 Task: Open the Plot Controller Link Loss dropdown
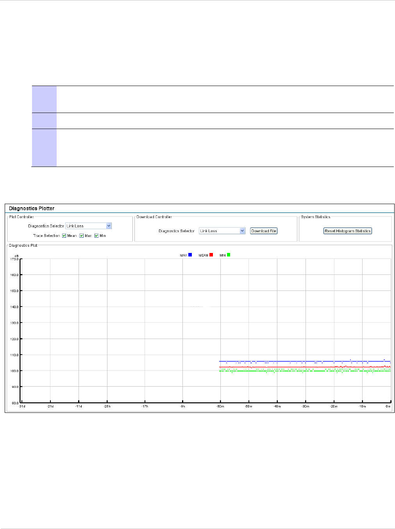point(88,226)
